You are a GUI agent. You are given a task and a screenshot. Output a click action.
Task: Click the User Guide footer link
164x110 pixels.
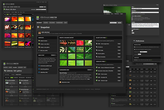point(88,89)
